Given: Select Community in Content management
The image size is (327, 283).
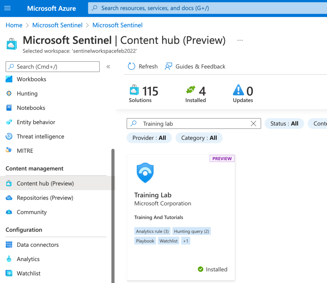Looking at the screenshot, I should click(31, 212).
